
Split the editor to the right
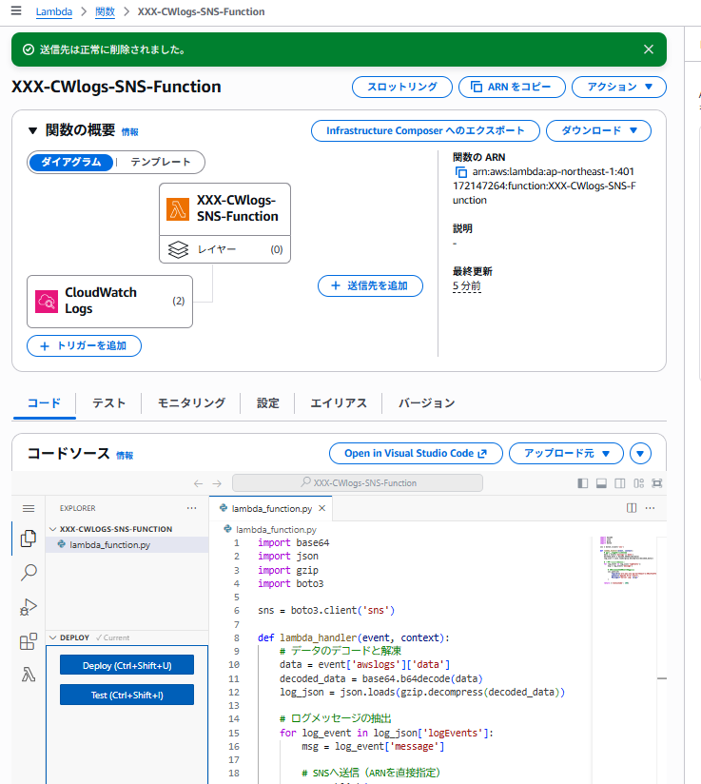pyautogui.click(x=632, y=508)
